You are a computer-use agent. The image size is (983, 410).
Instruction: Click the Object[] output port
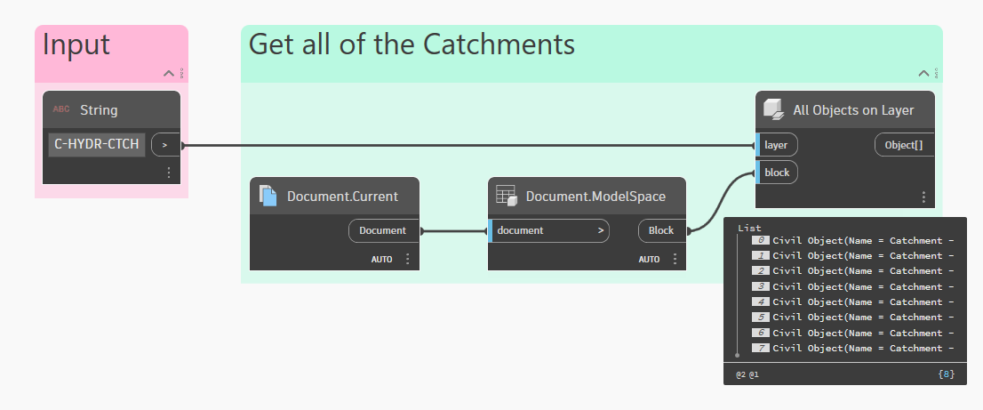904,144
